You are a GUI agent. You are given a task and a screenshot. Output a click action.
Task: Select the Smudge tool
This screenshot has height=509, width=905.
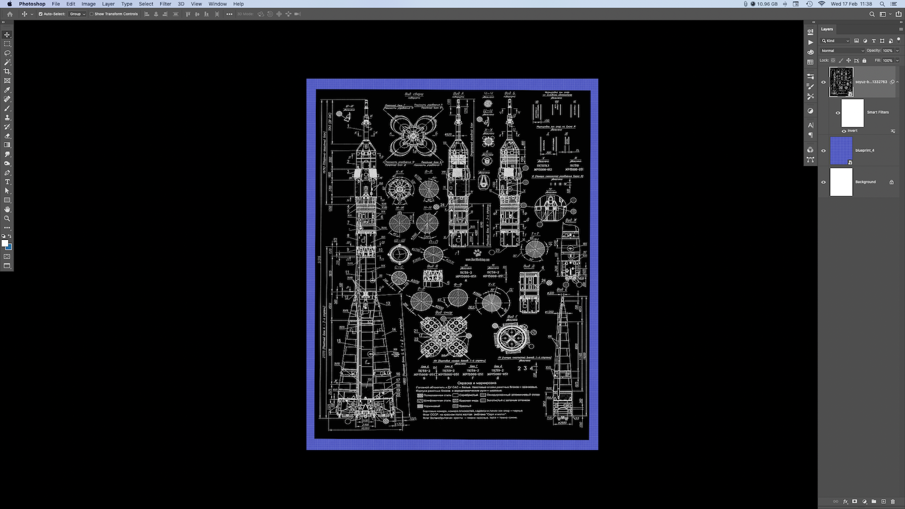click(x=7, y=154)
